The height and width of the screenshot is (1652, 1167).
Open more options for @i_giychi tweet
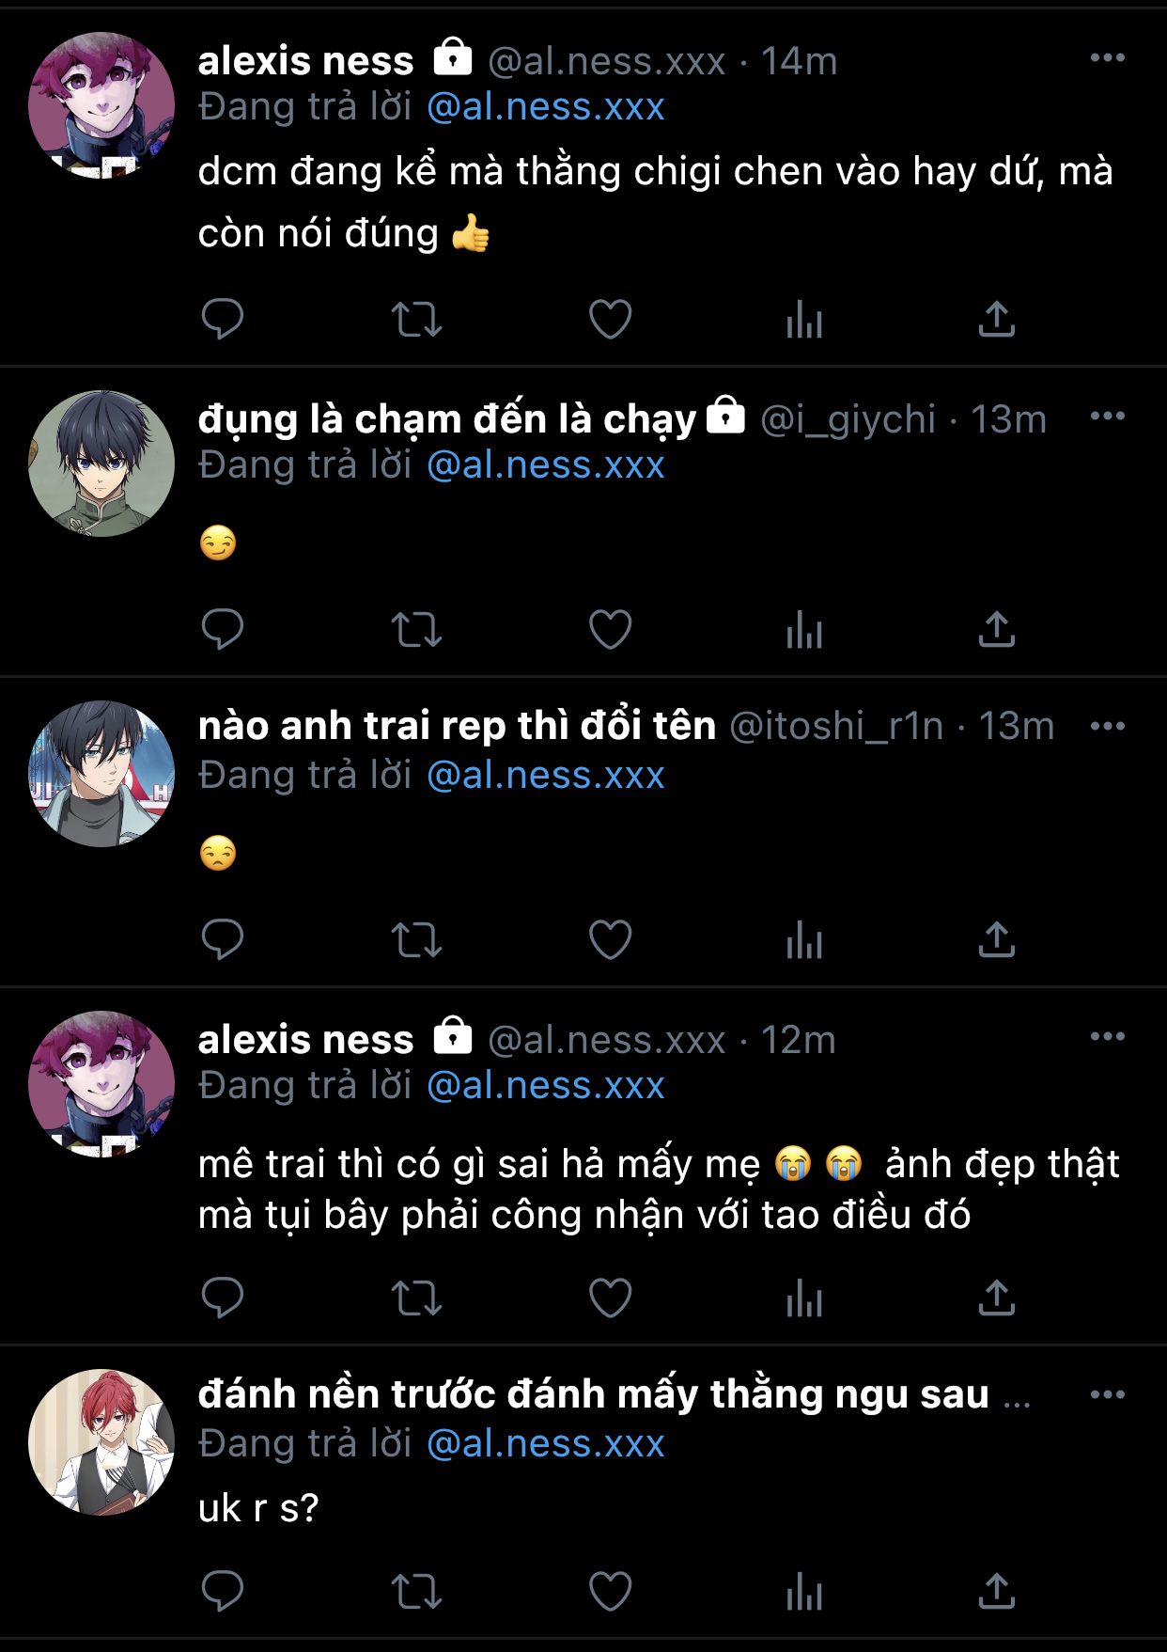point(1108,416)
